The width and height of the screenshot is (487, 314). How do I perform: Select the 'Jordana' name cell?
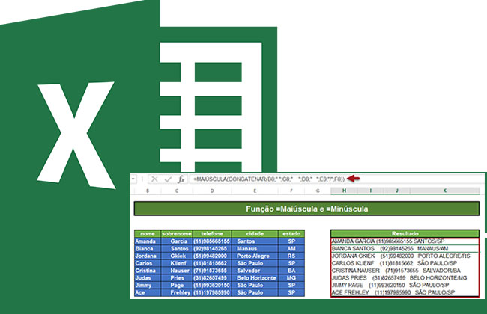[148, 256]
